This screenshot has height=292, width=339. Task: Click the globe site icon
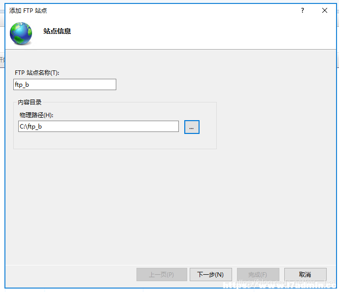[x=21, y=33]
